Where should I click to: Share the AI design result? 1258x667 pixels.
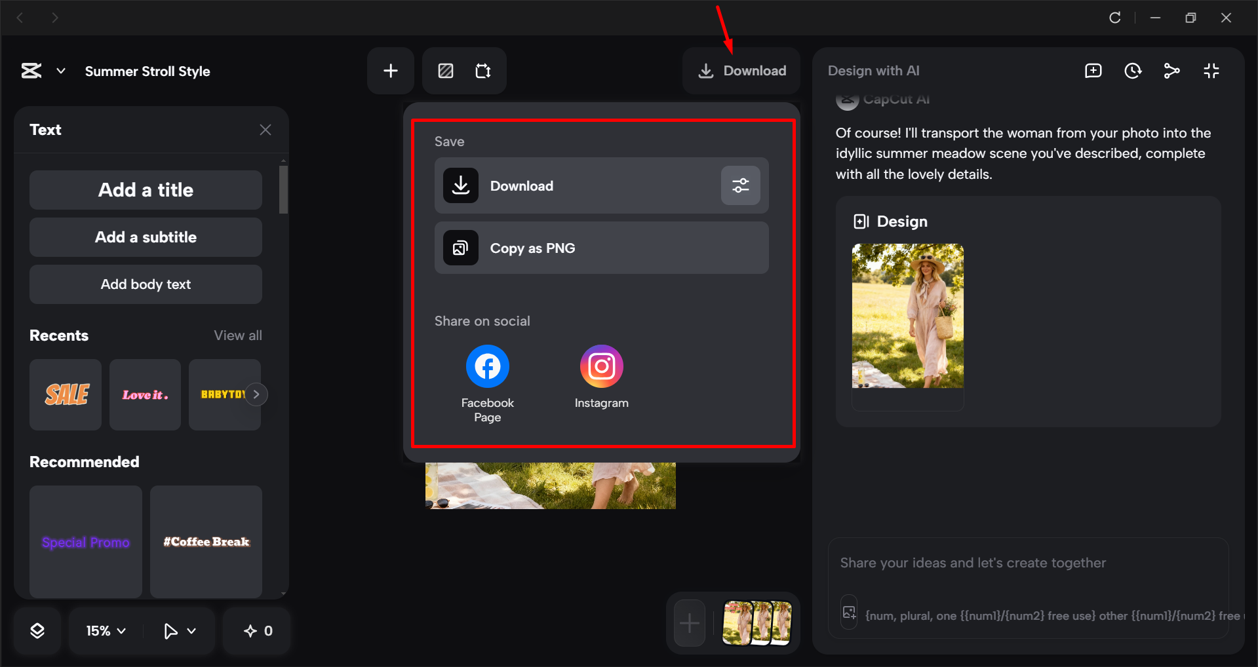(1172, 70)
